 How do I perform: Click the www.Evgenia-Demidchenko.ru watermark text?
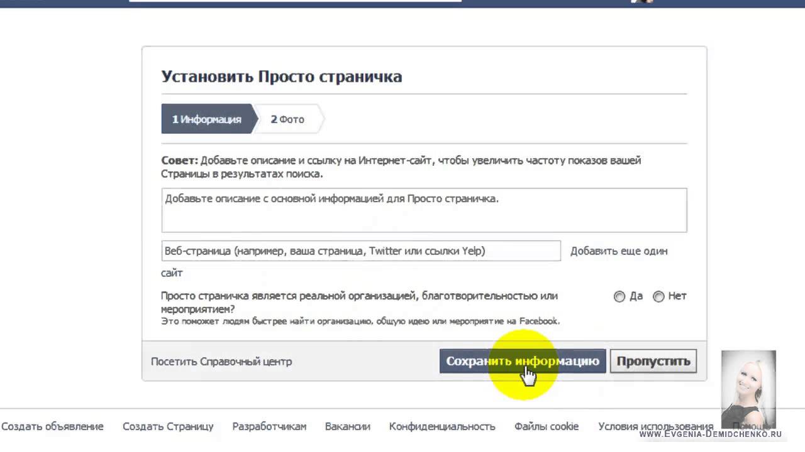(x=710, y=434)
